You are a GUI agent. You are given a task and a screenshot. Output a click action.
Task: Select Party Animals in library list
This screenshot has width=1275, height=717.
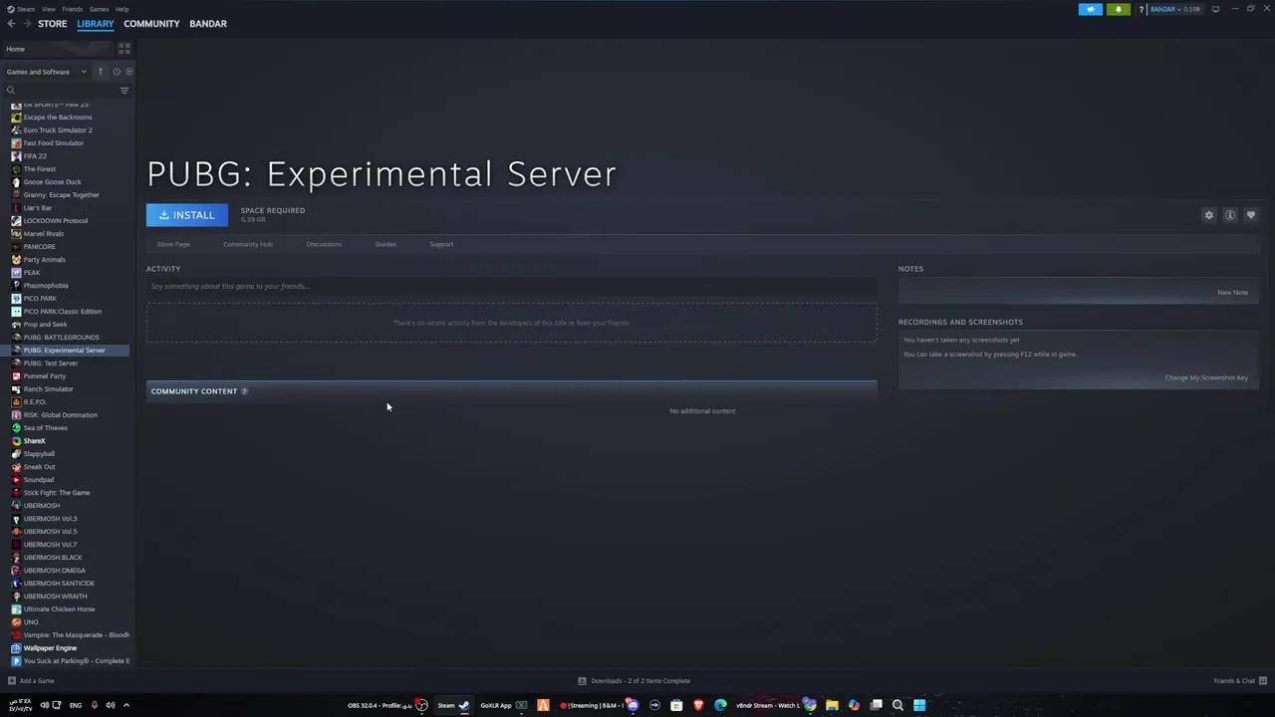click(x=44, y=260)
